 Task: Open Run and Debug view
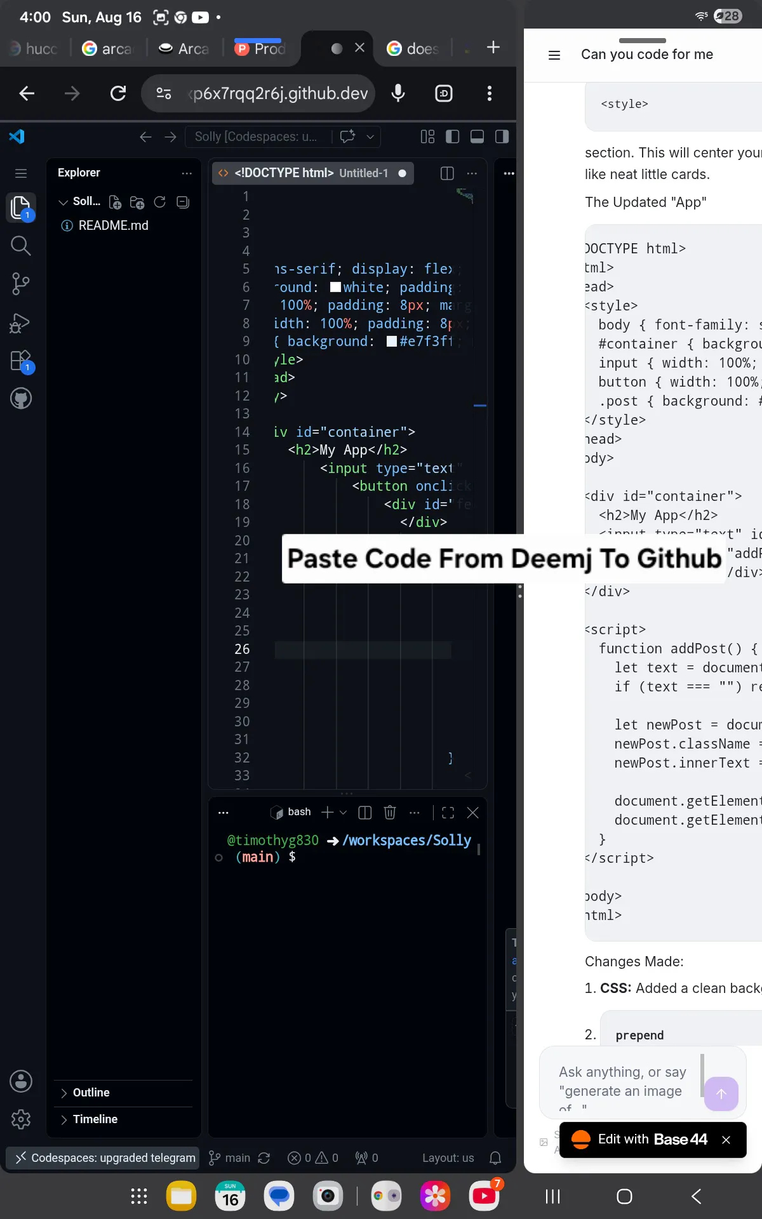[21, 323]
